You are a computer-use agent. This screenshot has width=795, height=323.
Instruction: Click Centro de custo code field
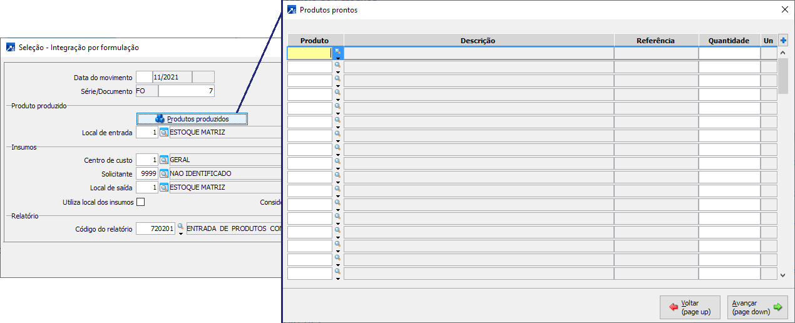pyautogui.click(x=147, y=160)
